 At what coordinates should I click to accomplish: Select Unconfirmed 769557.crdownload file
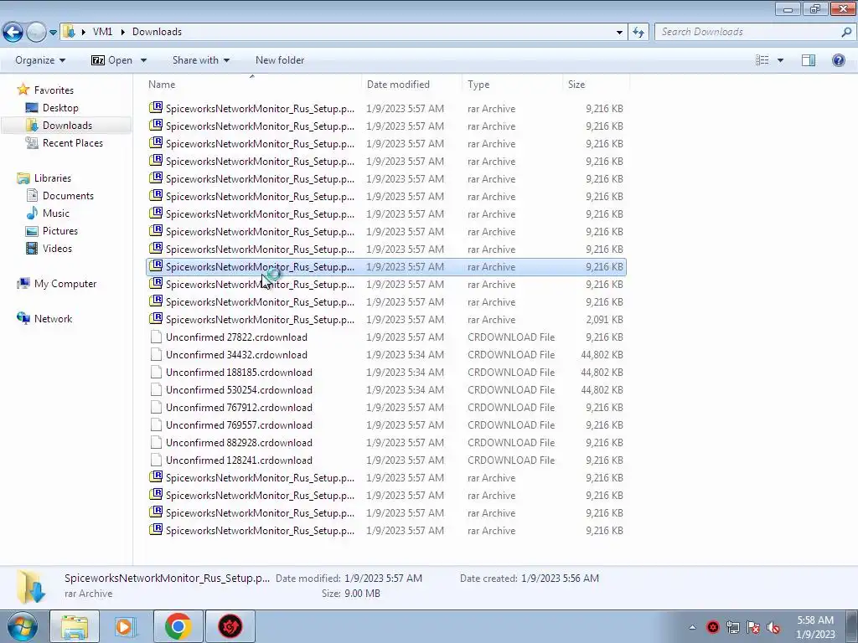coord(386,424)
